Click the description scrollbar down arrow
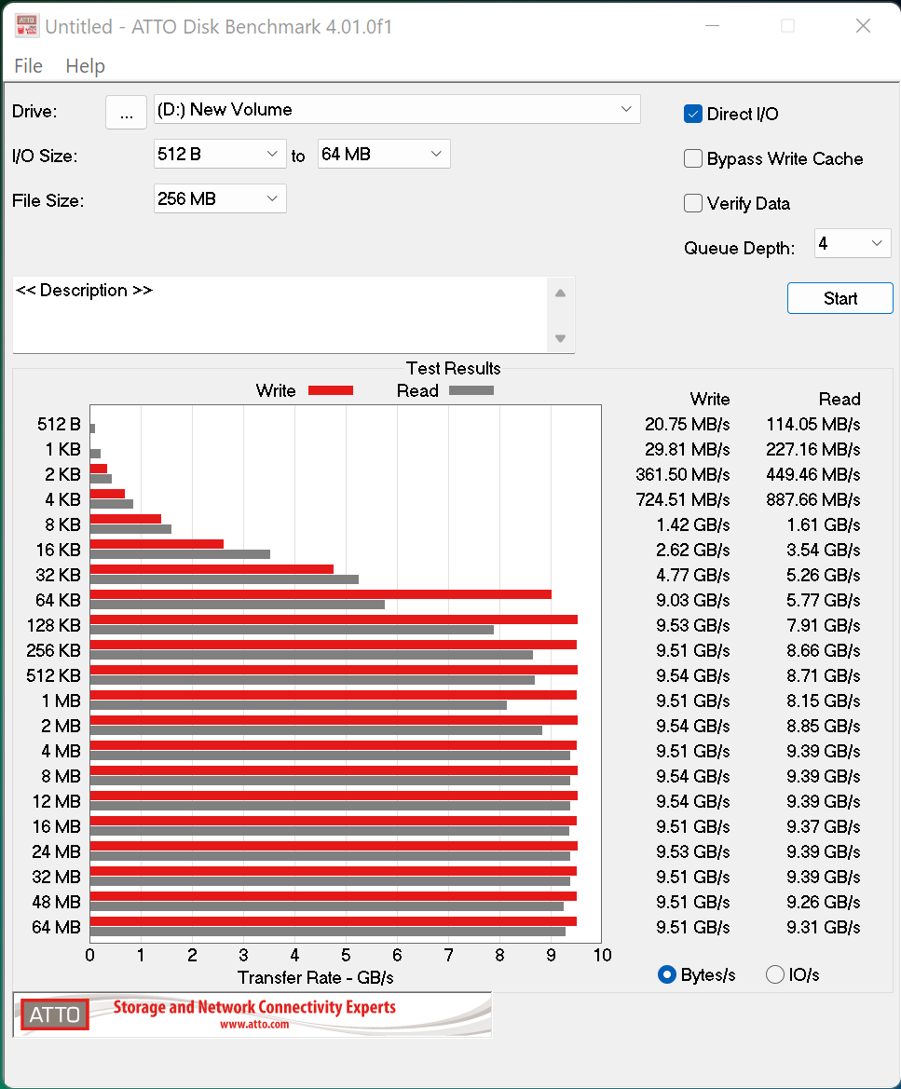Viewport: 901px width, 1089px height. coord(561,338)
